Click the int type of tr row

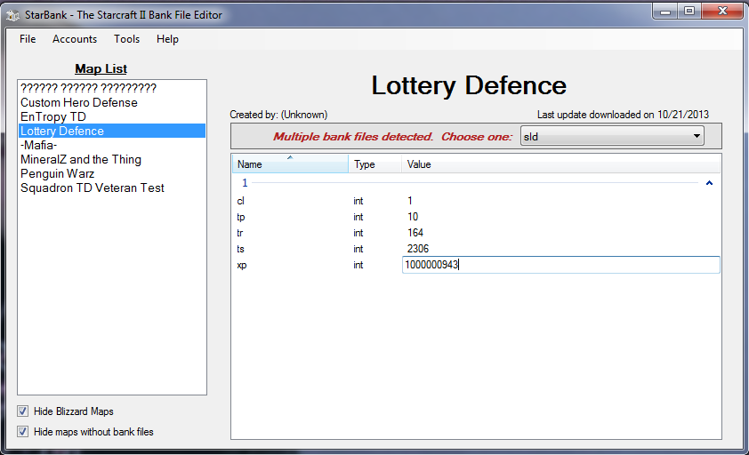[x=358, y=233]
